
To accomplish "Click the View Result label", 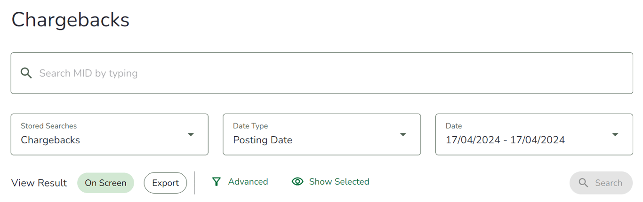I will tap(39, 183).
